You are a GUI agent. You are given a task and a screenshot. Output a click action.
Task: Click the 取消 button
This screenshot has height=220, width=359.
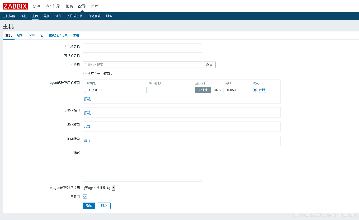click(104, 206)
